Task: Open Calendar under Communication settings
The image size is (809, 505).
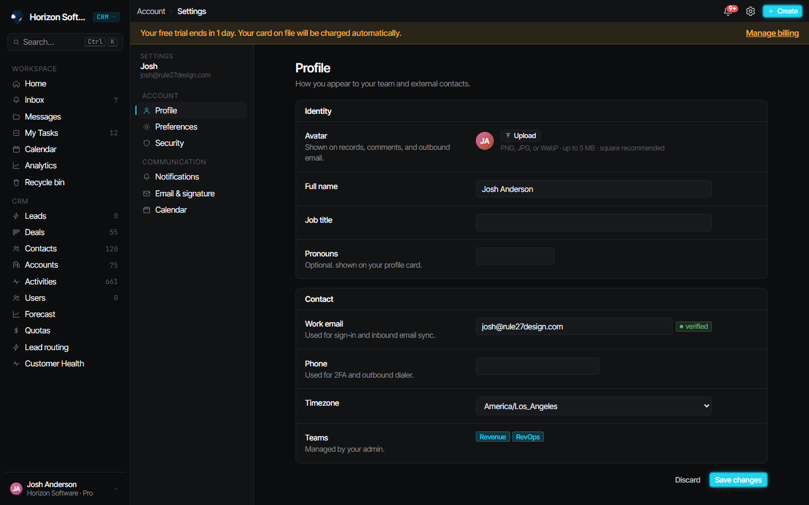Action: (191, 210)
